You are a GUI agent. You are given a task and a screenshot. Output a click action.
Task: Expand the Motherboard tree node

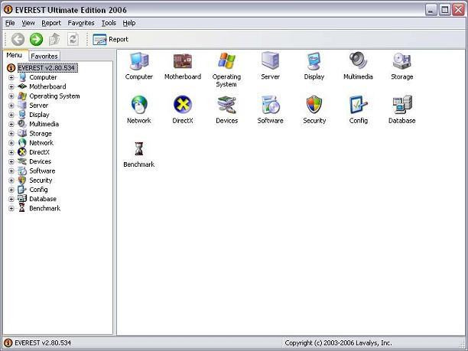coord(11,87)
